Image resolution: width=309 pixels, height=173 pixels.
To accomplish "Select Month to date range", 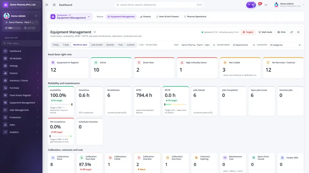I will pos(80,45).
